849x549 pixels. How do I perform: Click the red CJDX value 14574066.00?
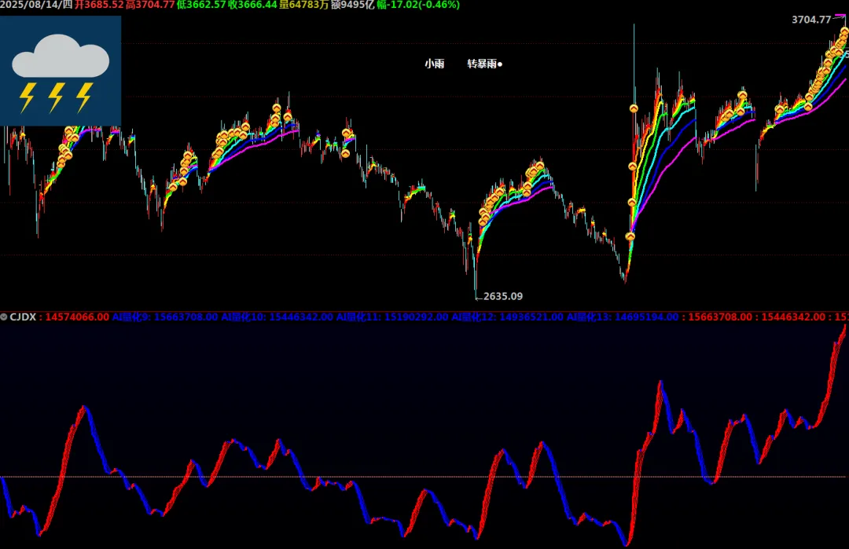click(x=77, y=317)
